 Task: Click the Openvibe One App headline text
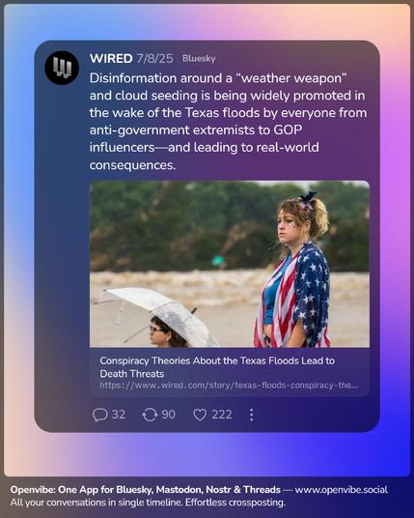(146, 490)
